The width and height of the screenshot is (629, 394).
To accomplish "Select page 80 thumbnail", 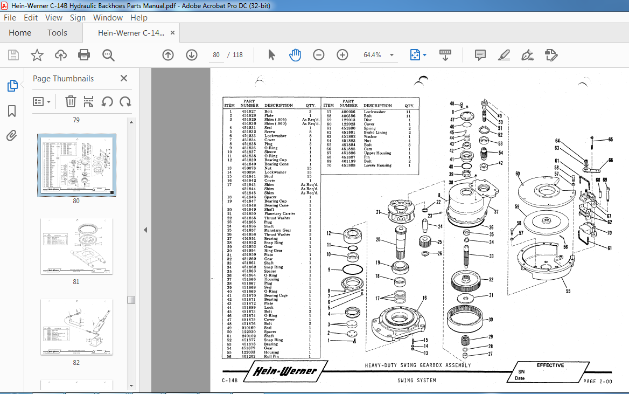I will [76, 165].
